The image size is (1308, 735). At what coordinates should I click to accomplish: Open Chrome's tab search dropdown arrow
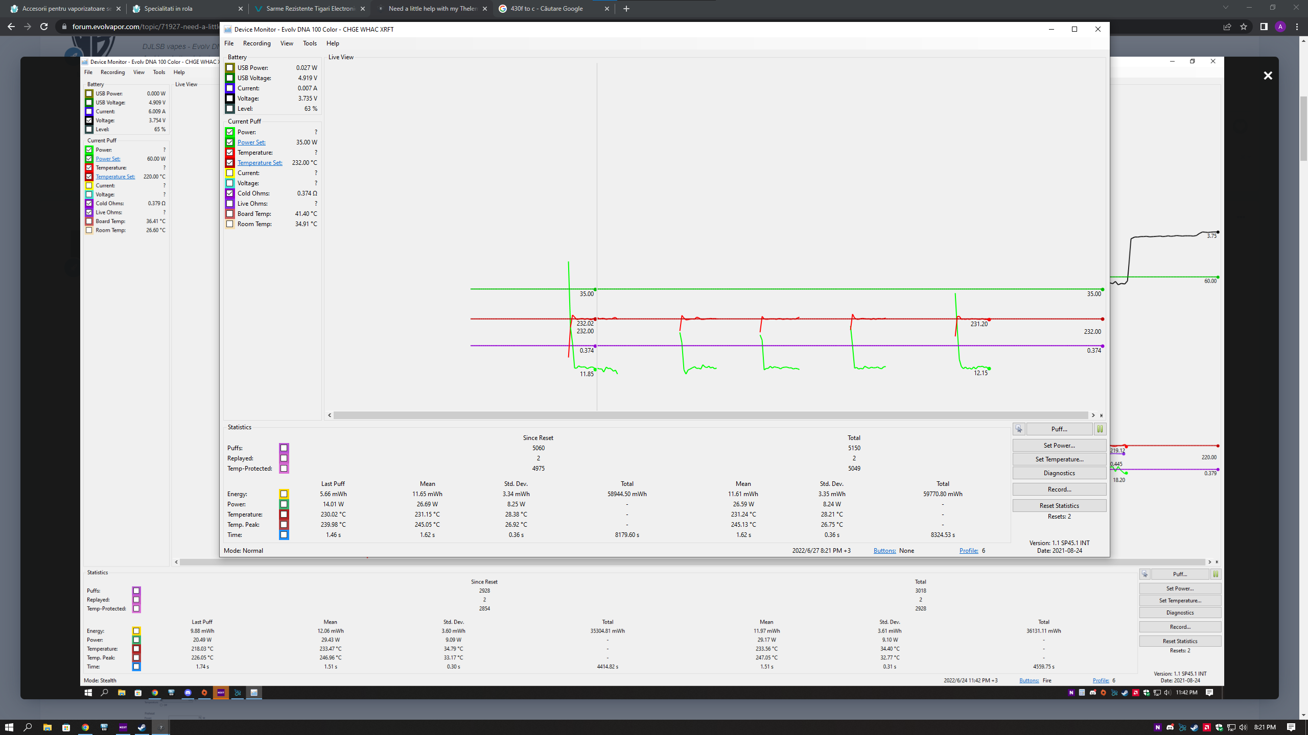(x=1225, y=8)
